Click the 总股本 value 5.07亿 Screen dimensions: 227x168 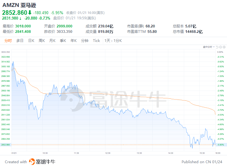tap(191, 26)
